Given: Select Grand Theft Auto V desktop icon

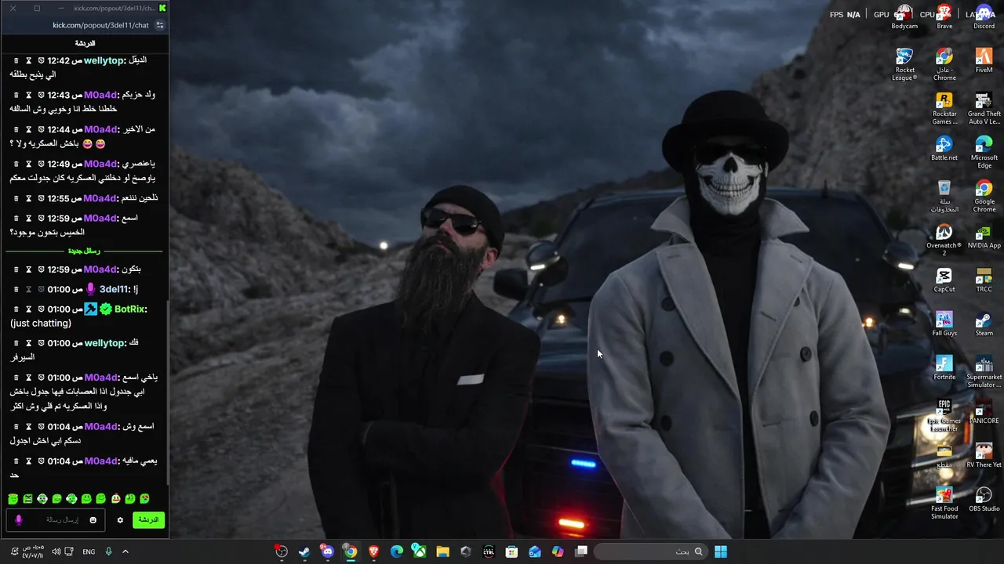Looking at the screenshot, I should pos(984,108).
